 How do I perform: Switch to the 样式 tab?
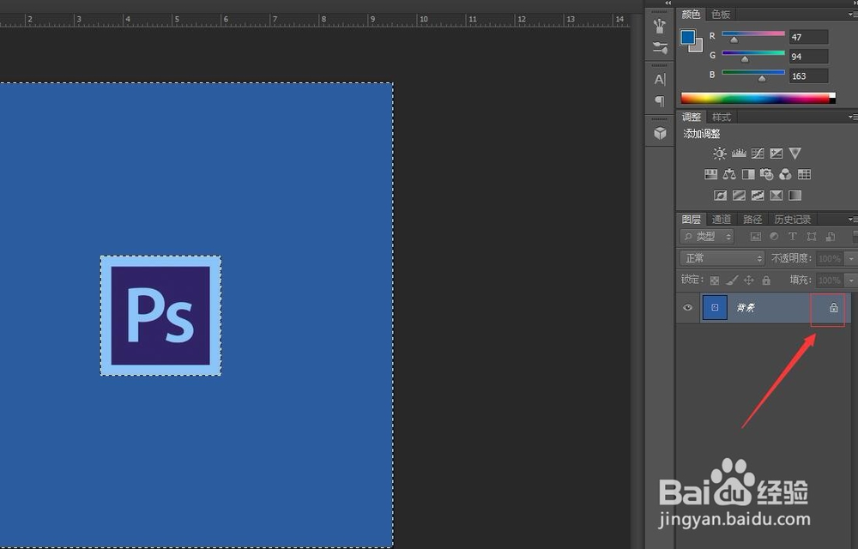[x=722, y=117]
